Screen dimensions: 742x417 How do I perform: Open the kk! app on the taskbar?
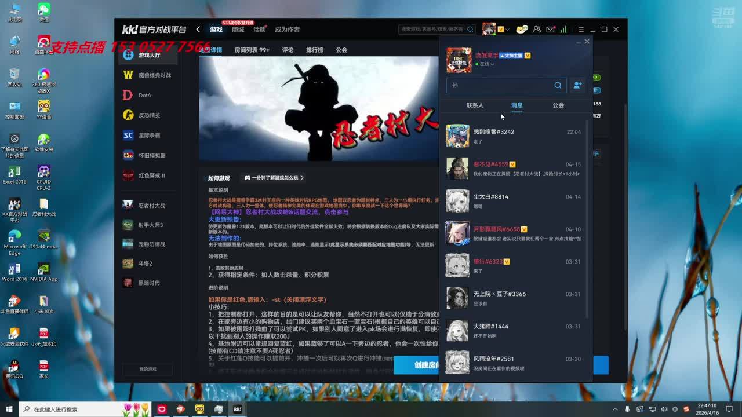click(x=238, y=409)
